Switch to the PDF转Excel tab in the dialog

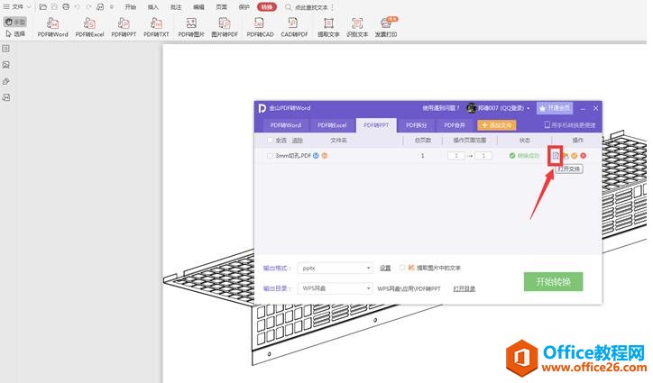click(x=332, y=125)
